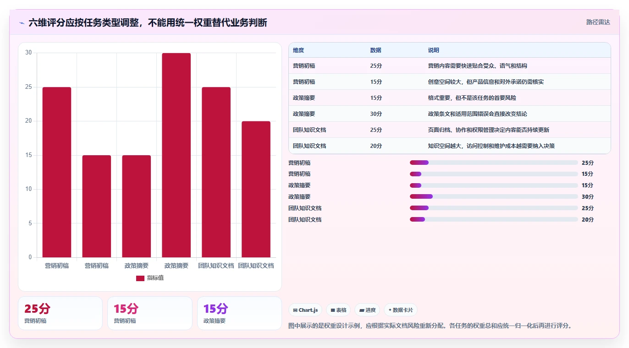Click the 15分 营销初稿 stat card

click(149, 313)
